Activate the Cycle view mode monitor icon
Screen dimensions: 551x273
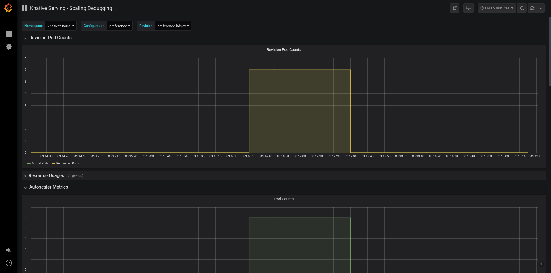click(468, 8)
